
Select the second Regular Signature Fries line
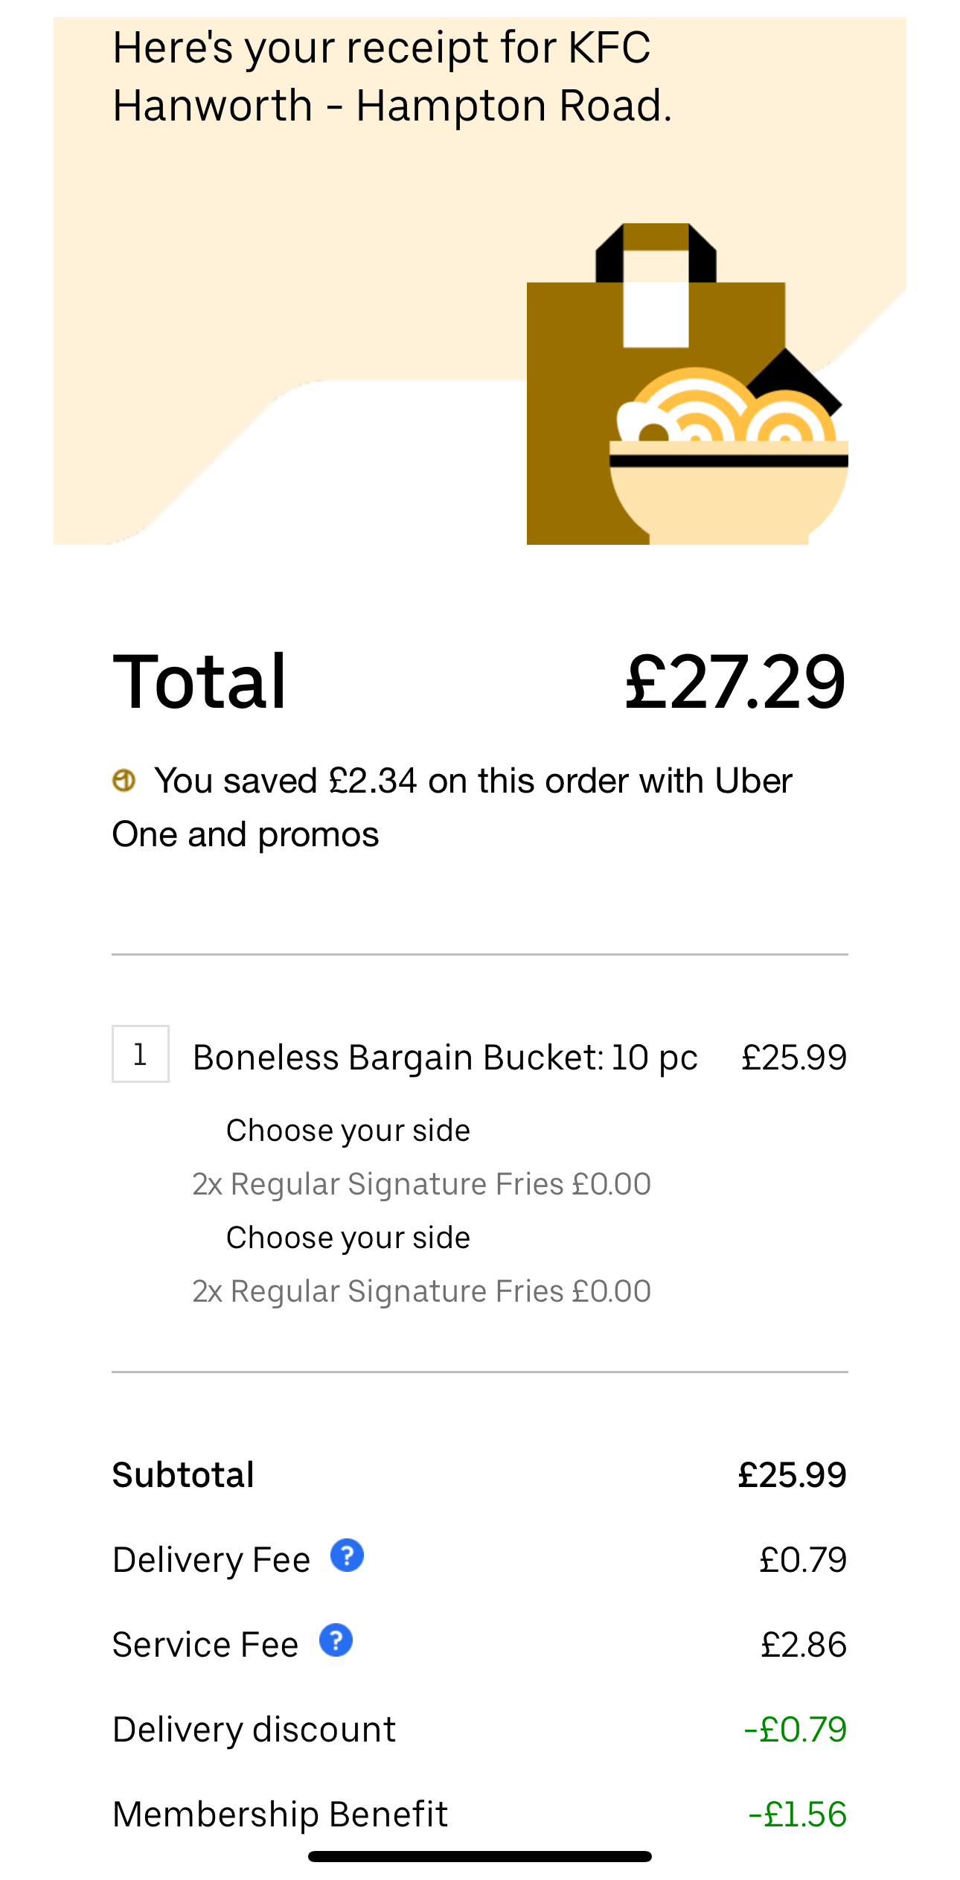pyautogui.click(x=421, y=1291)
